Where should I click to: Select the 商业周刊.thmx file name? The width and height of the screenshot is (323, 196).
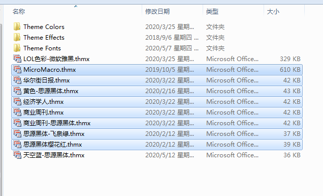point(44,113)
